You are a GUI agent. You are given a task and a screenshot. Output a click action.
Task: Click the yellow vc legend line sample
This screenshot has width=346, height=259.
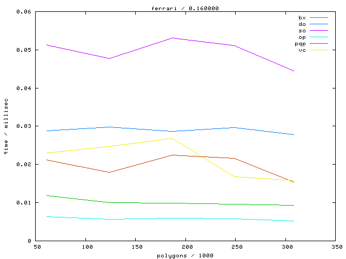pos(320,50)
